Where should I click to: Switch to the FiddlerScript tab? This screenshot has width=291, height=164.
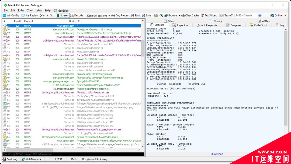point(258,25)
